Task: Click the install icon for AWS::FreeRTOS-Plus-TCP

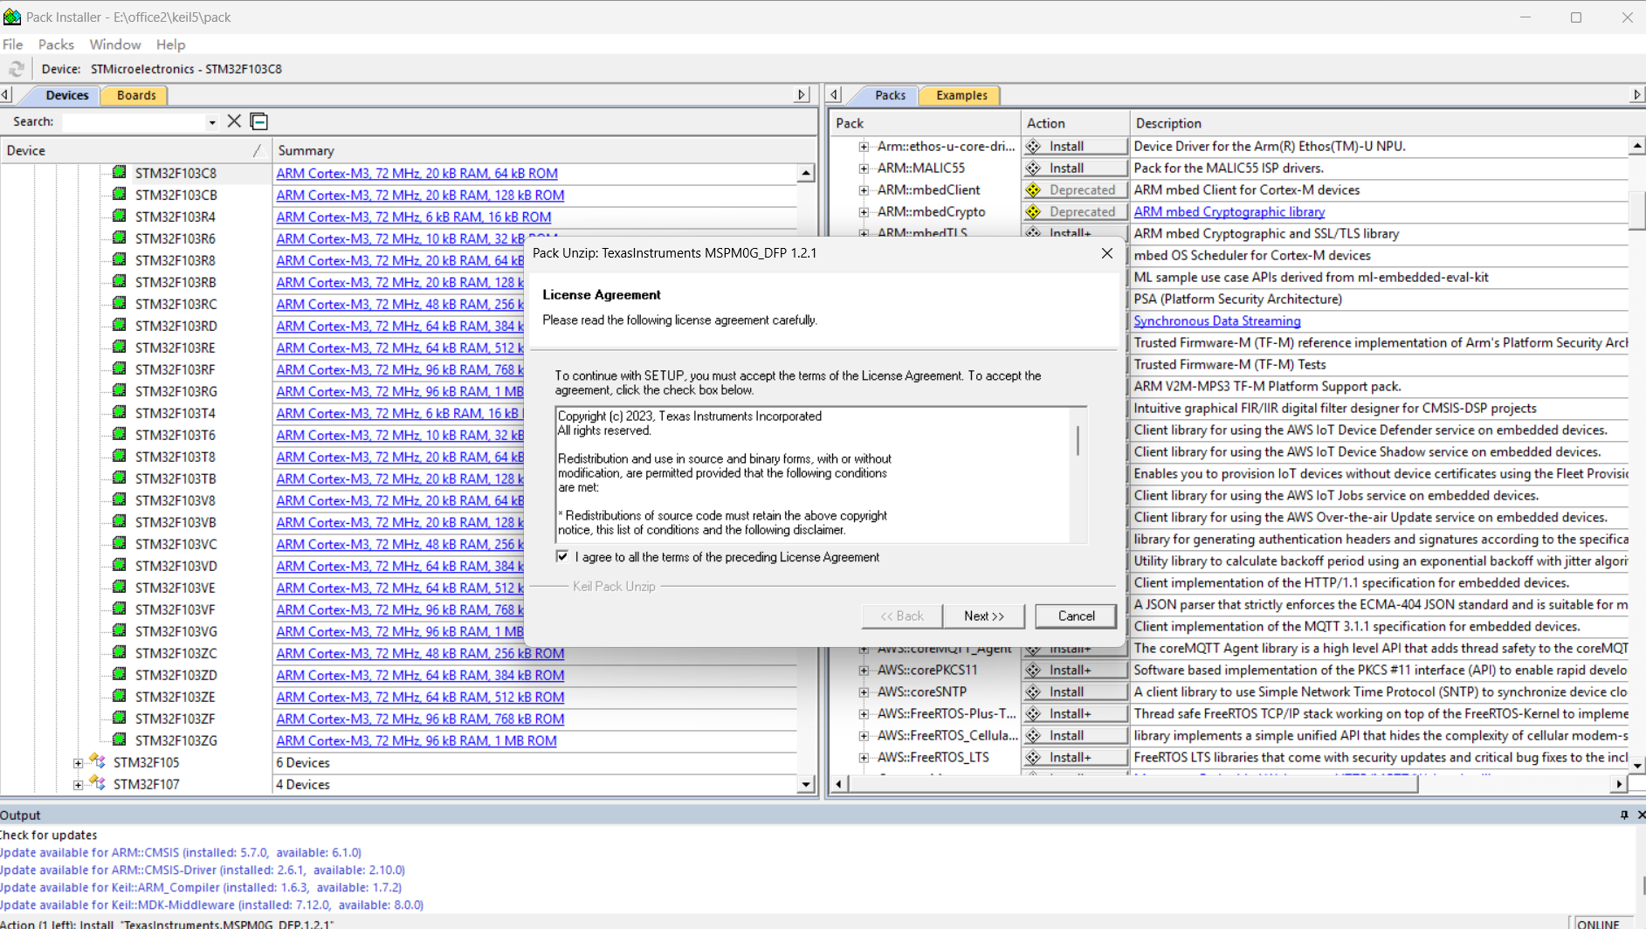Action: (1034, 713)
